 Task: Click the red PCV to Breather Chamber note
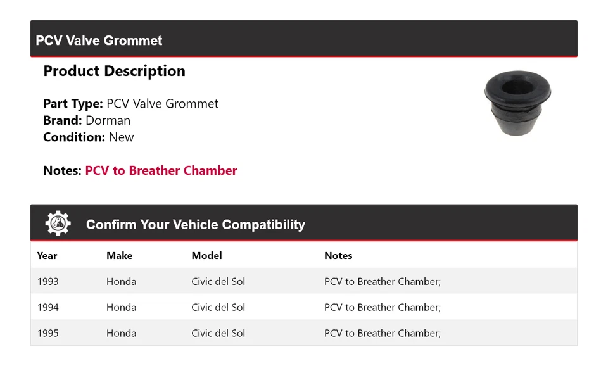click(x=161, y=170)
